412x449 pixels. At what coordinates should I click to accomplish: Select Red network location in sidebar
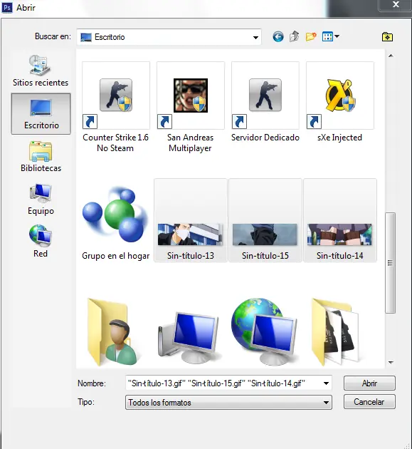point(41,241)
